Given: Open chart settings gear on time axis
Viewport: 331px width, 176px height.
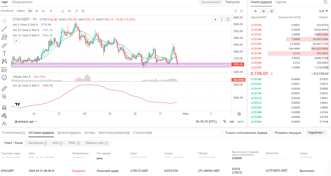Looking at the screenshot, I should click(239, 114).
